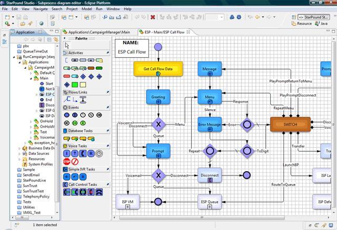Select TelephonyPolicy in the tree
The width and height of the screenshot is (337, 230).
[x=36, y=196]
